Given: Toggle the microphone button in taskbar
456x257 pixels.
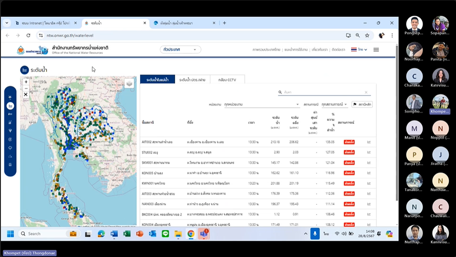Looking at the screenshot, I should 315,234.
